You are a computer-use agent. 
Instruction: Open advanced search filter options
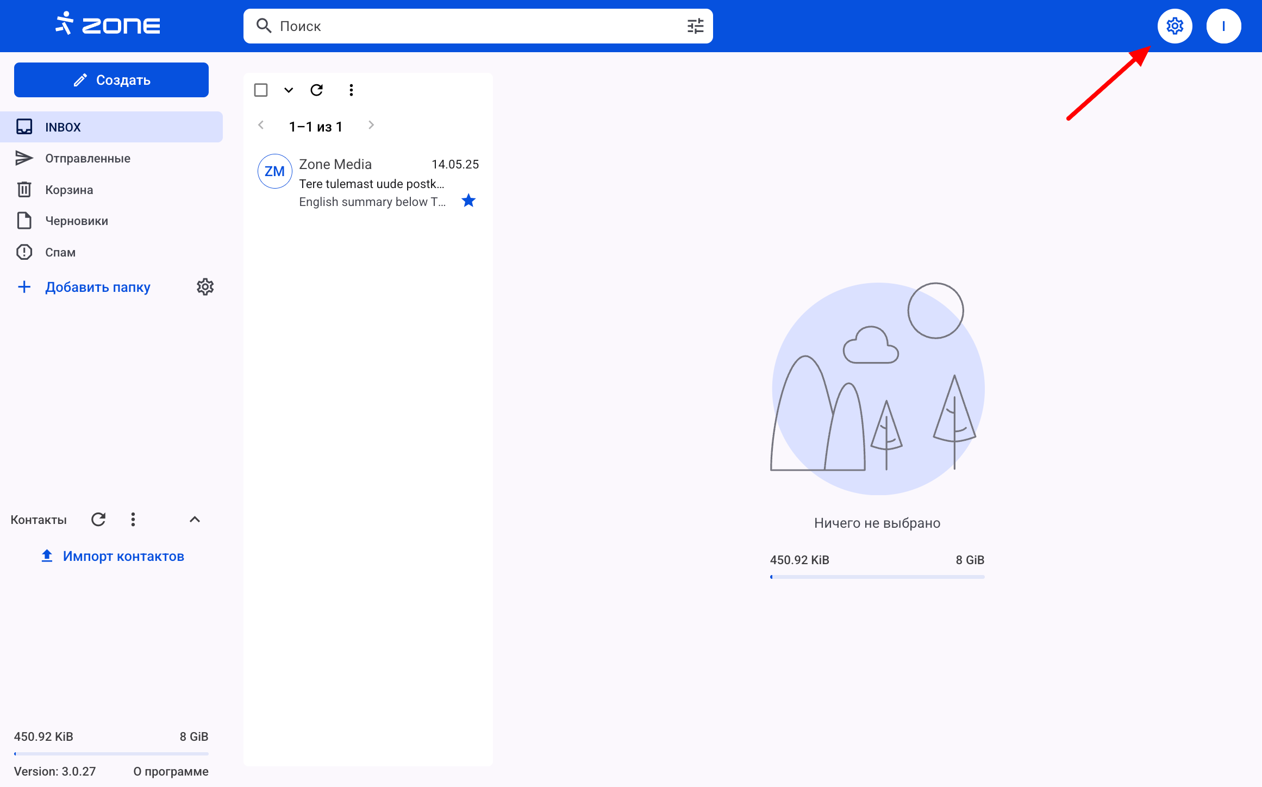695,26
